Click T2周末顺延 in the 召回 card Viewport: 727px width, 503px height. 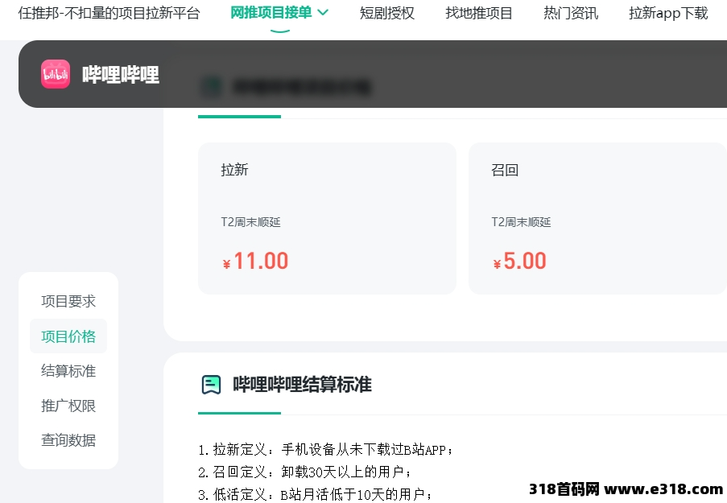[x=521, y=222]
